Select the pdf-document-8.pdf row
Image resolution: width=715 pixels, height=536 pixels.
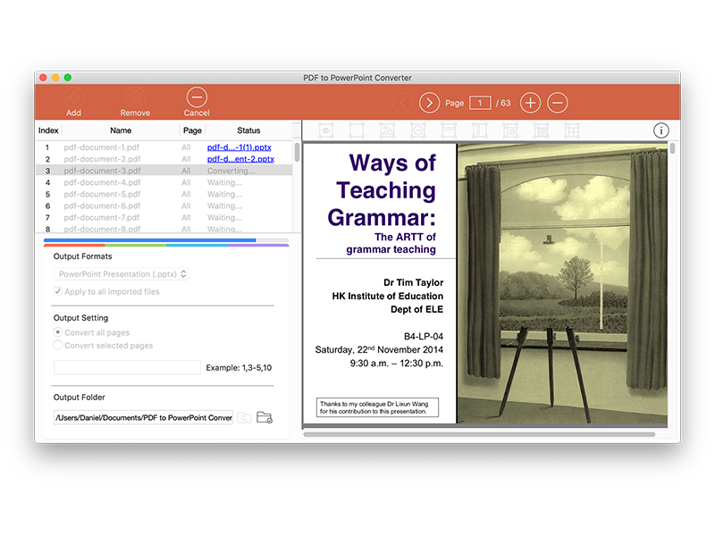pos(164,229)
